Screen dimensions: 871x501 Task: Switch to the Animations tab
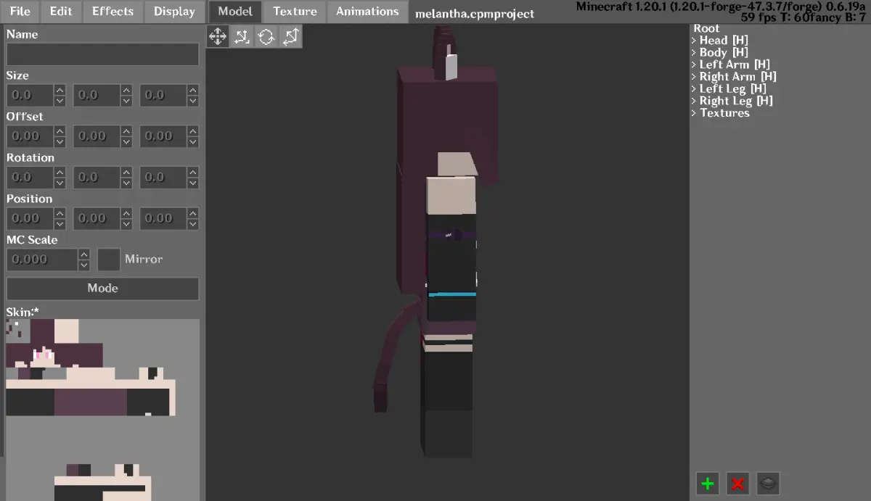pos(367,12)
